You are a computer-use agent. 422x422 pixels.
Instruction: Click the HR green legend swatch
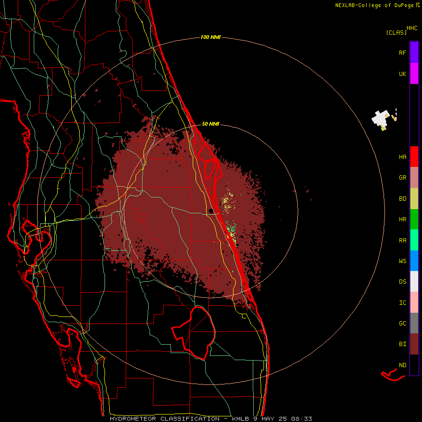pos(414,219)
